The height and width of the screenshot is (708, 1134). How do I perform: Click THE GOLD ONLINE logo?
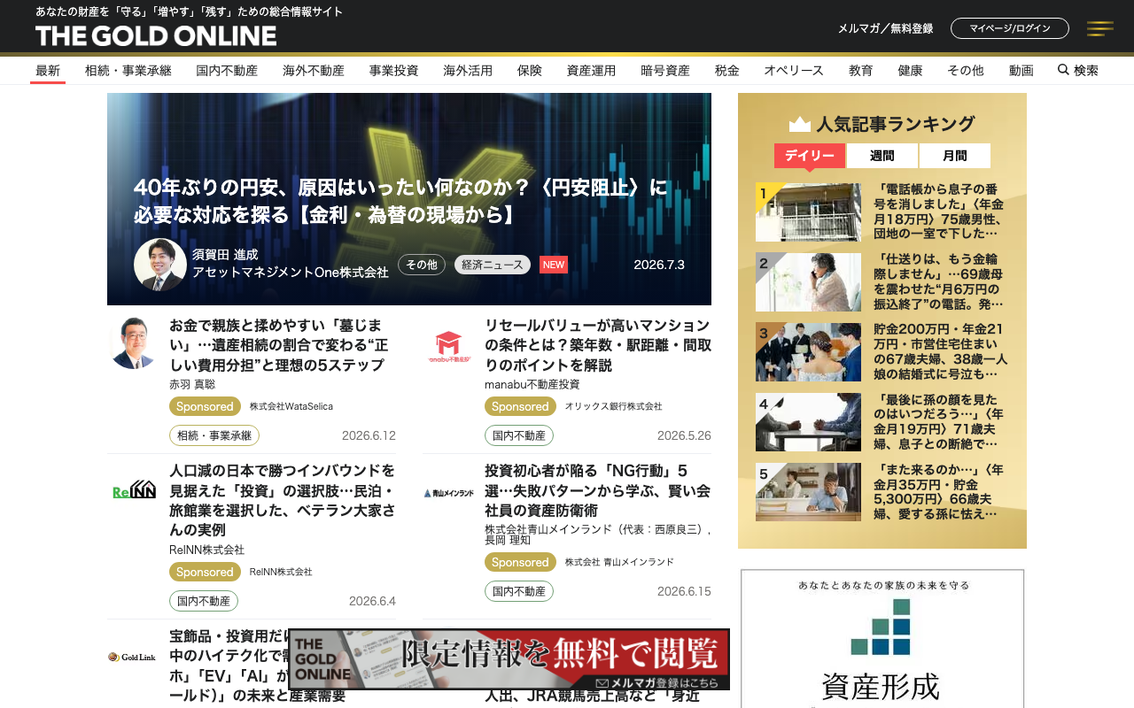pyautogui.click(x=156, y=35)
